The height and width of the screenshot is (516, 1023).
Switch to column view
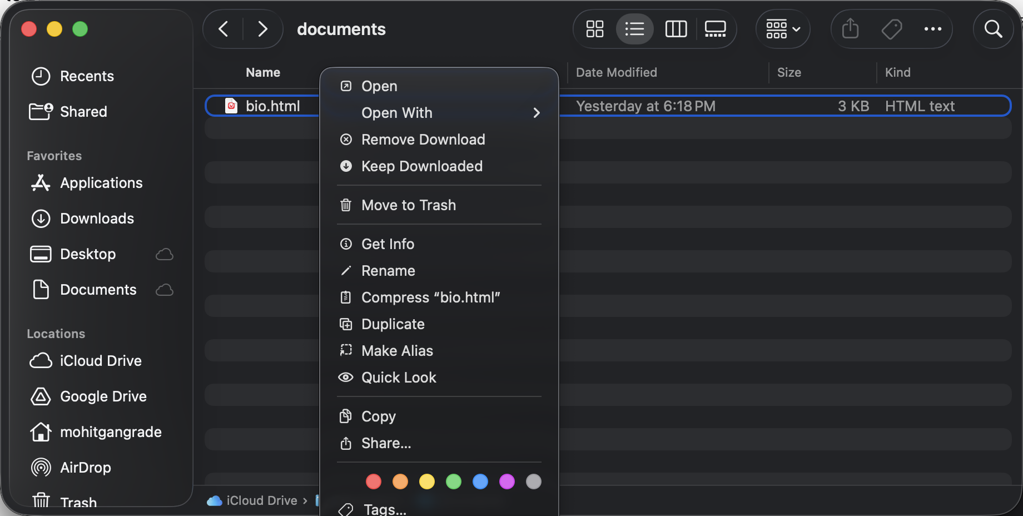[676, 29]
